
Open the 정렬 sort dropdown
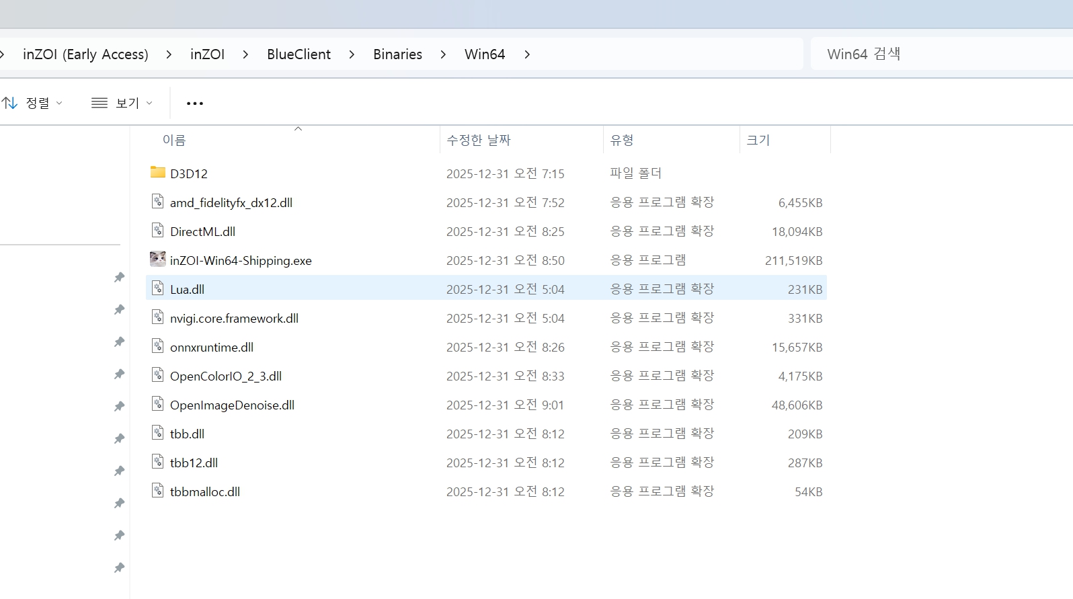point(32,103)
